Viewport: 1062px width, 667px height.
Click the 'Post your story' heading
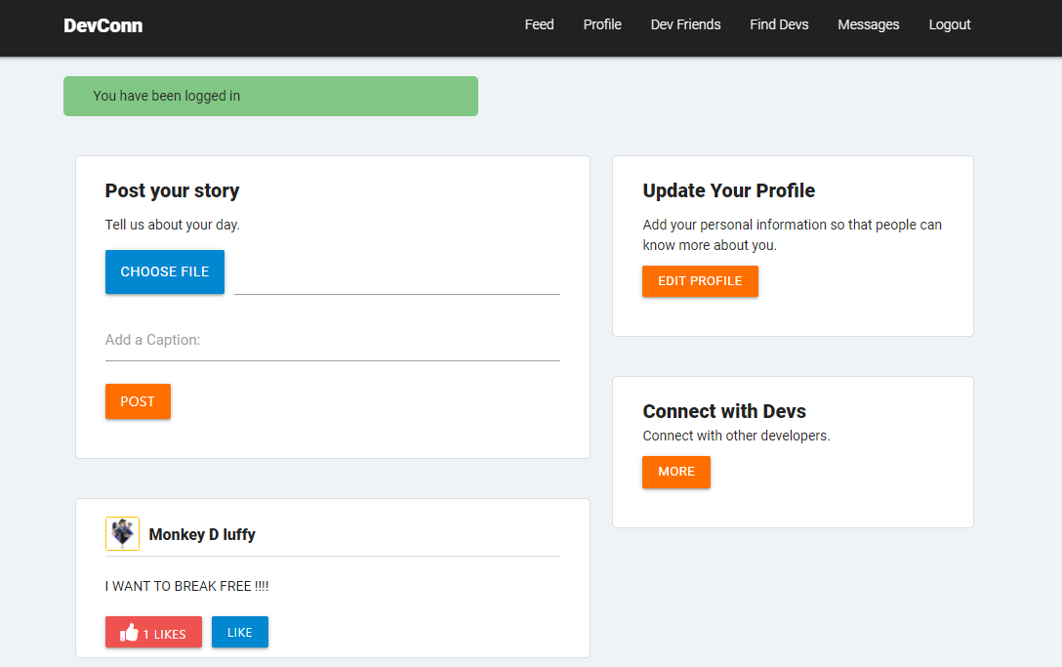172,191
